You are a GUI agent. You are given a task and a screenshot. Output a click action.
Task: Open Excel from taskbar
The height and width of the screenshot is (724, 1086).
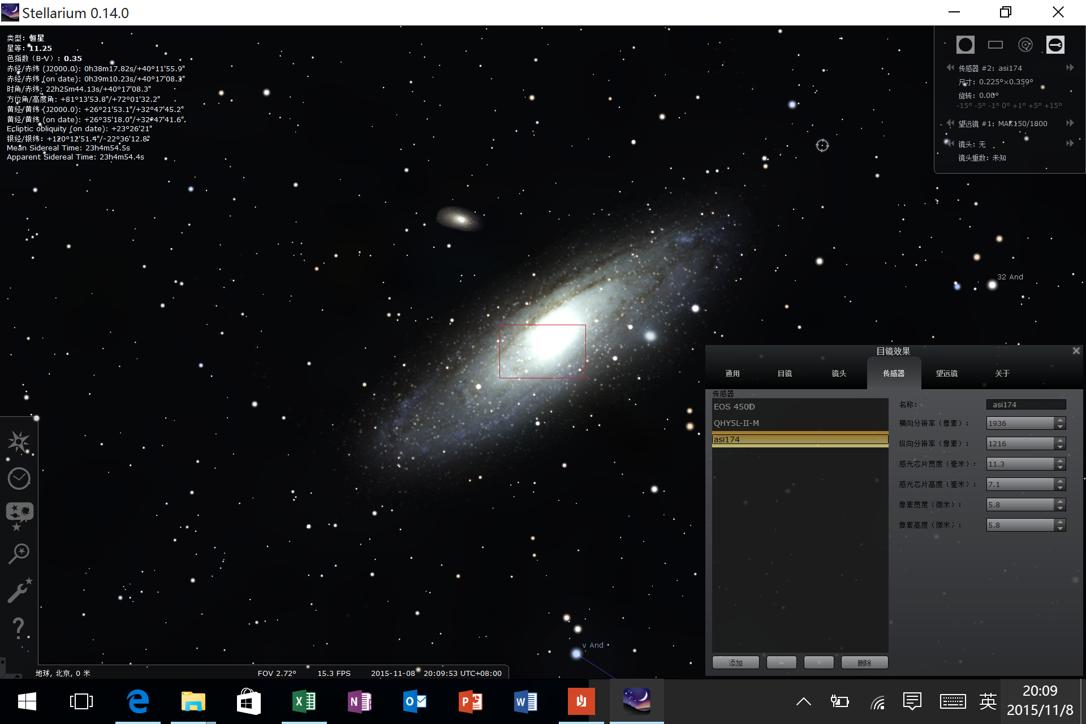tap(304, 701)
